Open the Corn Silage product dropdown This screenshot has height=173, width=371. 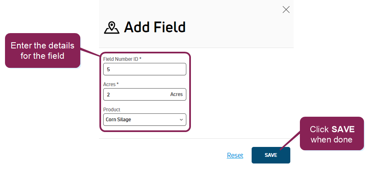pyautogui.click(x=144, y=120)
